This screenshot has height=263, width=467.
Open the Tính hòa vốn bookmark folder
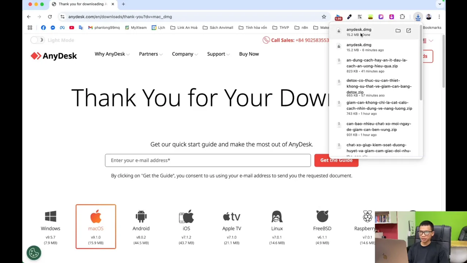tap(253, 28)
